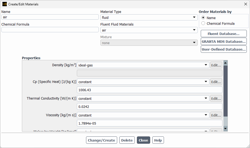Open the User-Defined Database button
This screenshot has height=148, width=250.
pyautogui.click(x=223, y=50)
